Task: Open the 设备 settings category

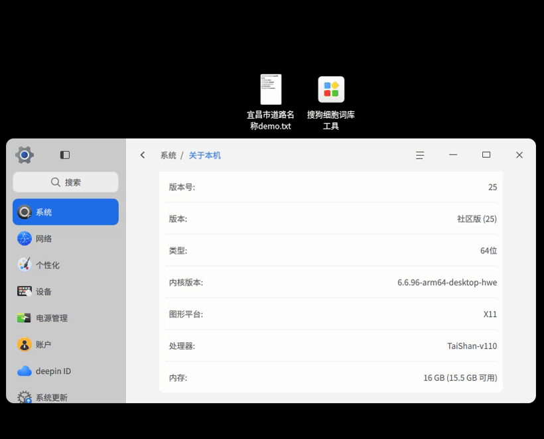Action: [x=66, y=292]
